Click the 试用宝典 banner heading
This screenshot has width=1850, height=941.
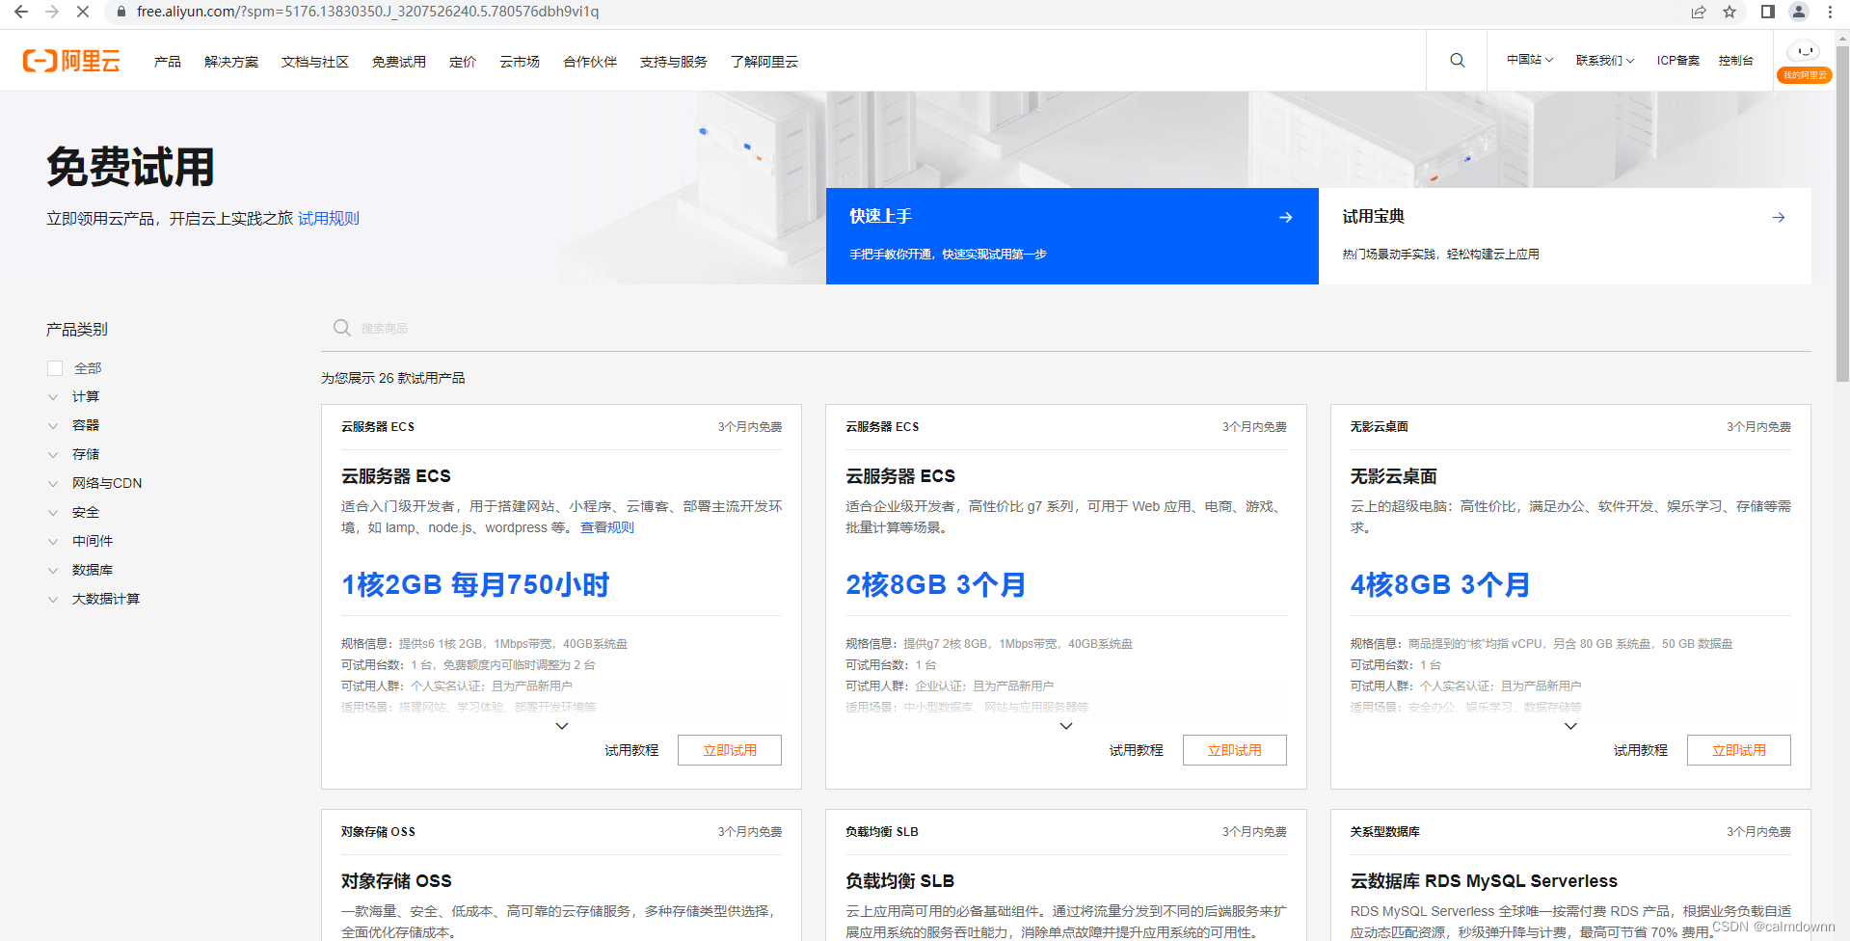point(1373,216)
